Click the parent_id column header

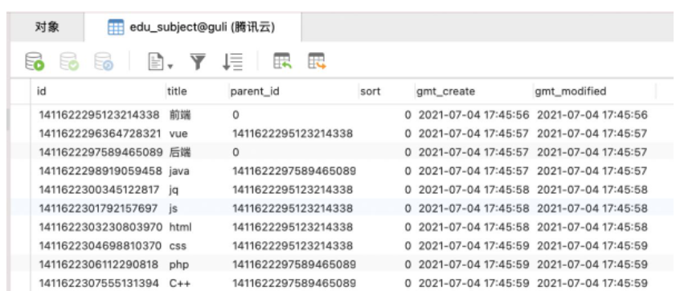coord(255,92)
